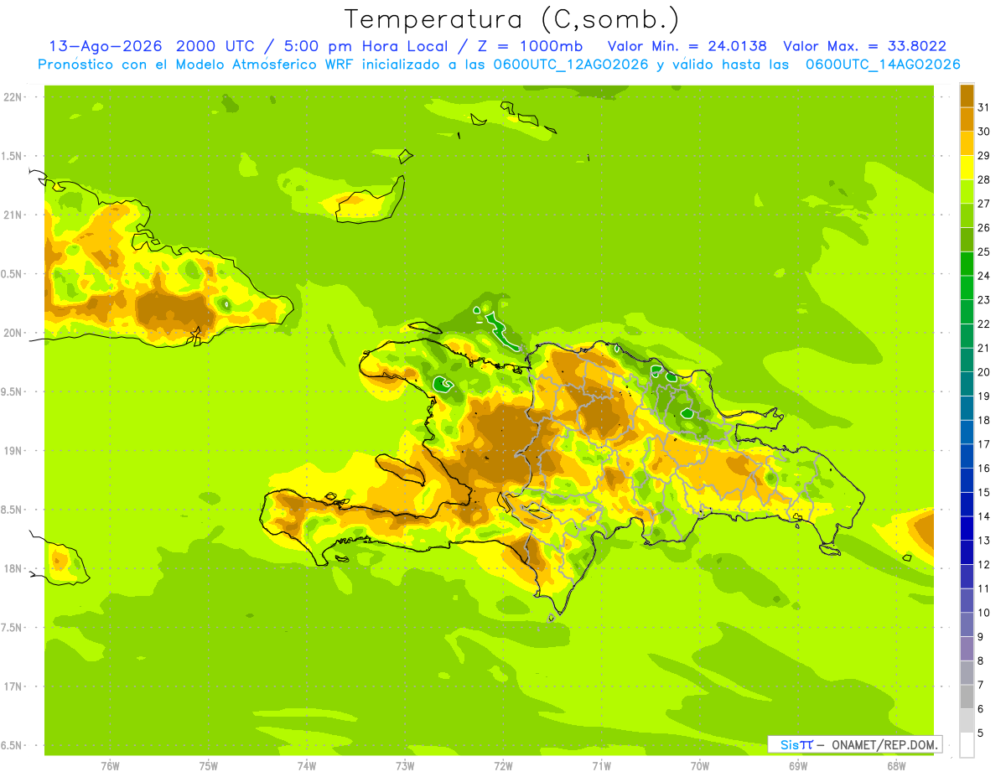This screenshot has height=777, width=1006.
Task: Click the '9.5N' latitude axis label
Action: pyautogui.click(x=12, y=391)
